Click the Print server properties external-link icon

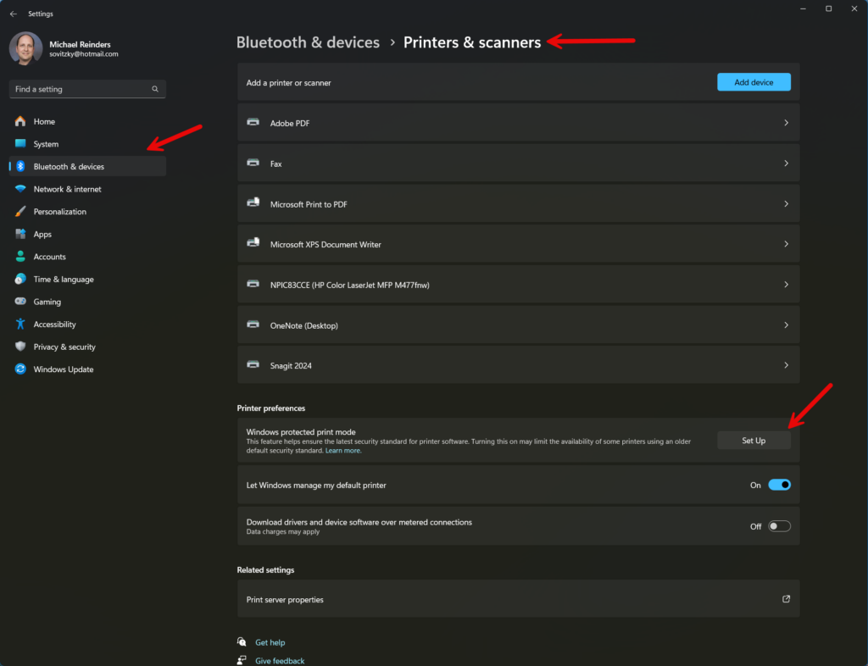(x=786, y=599)
